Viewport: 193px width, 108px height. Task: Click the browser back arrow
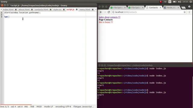[x=101, y=12]
